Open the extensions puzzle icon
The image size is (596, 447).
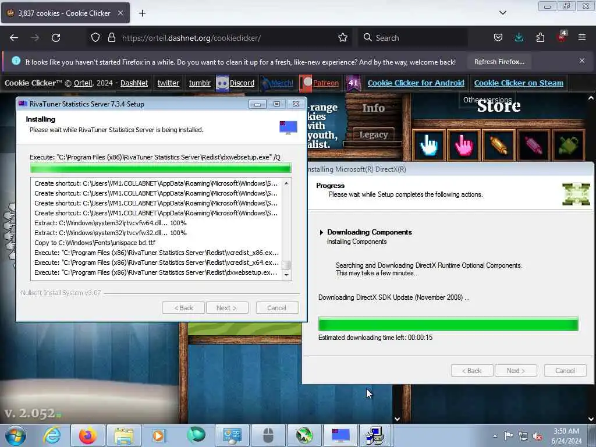(x=540, y=38)
